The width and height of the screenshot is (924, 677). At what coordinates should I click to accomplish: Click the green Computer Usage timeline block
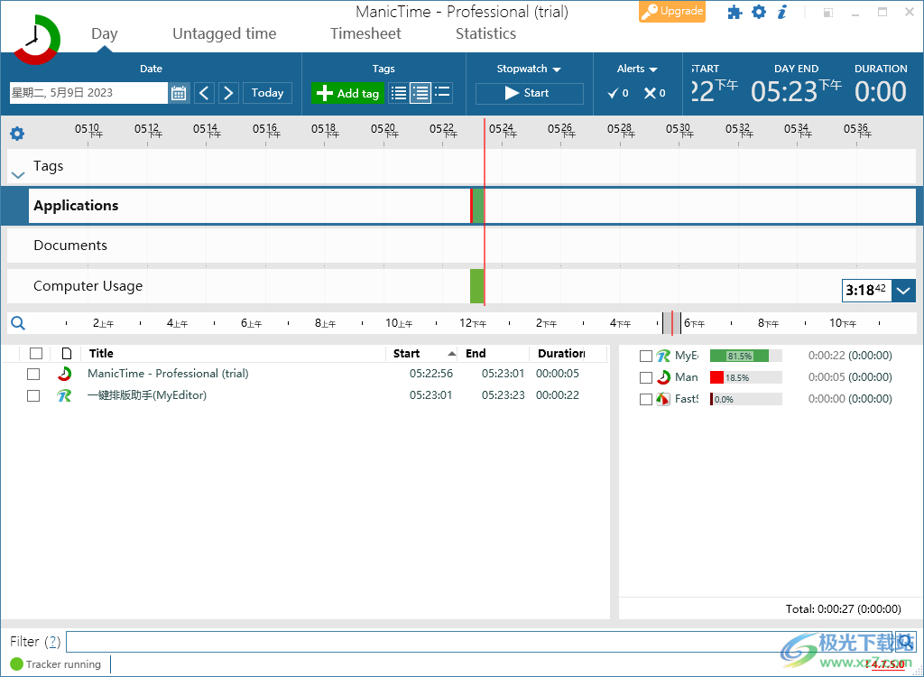[x=476, y=287]
